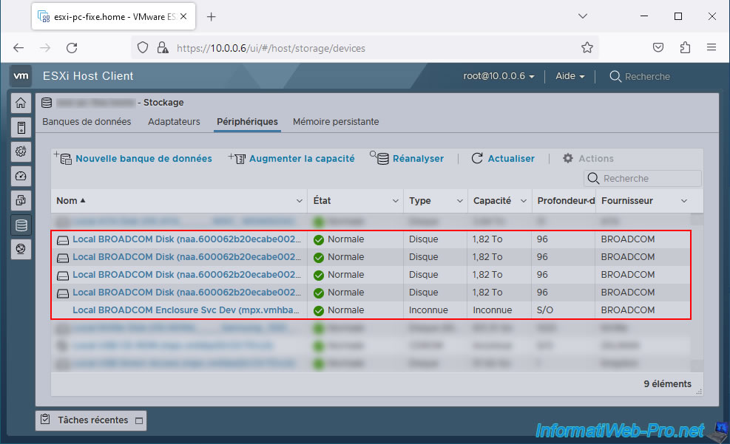
Task: Focus the devices table Recherche field
Action: (643, 179)
